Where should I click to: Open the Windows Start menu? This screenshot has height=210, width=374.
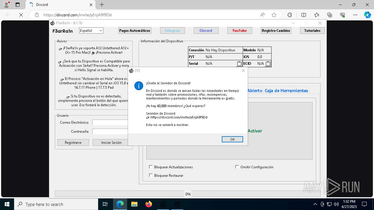point(7,204)
